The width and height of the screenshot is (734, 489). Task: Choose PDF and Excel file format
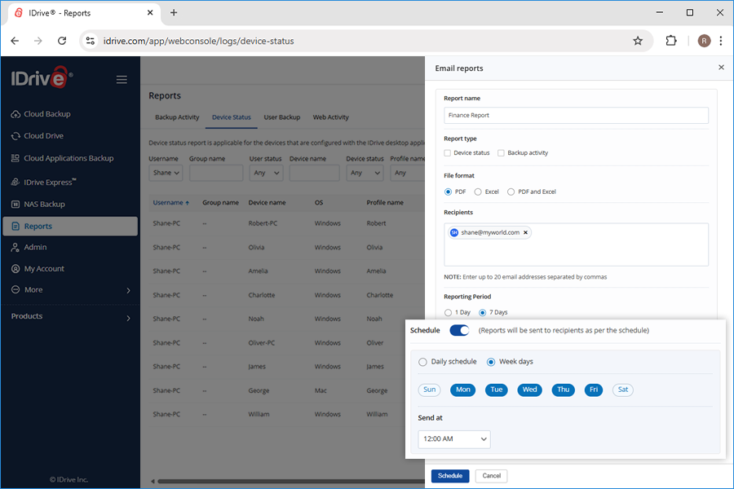coord(511,192)
